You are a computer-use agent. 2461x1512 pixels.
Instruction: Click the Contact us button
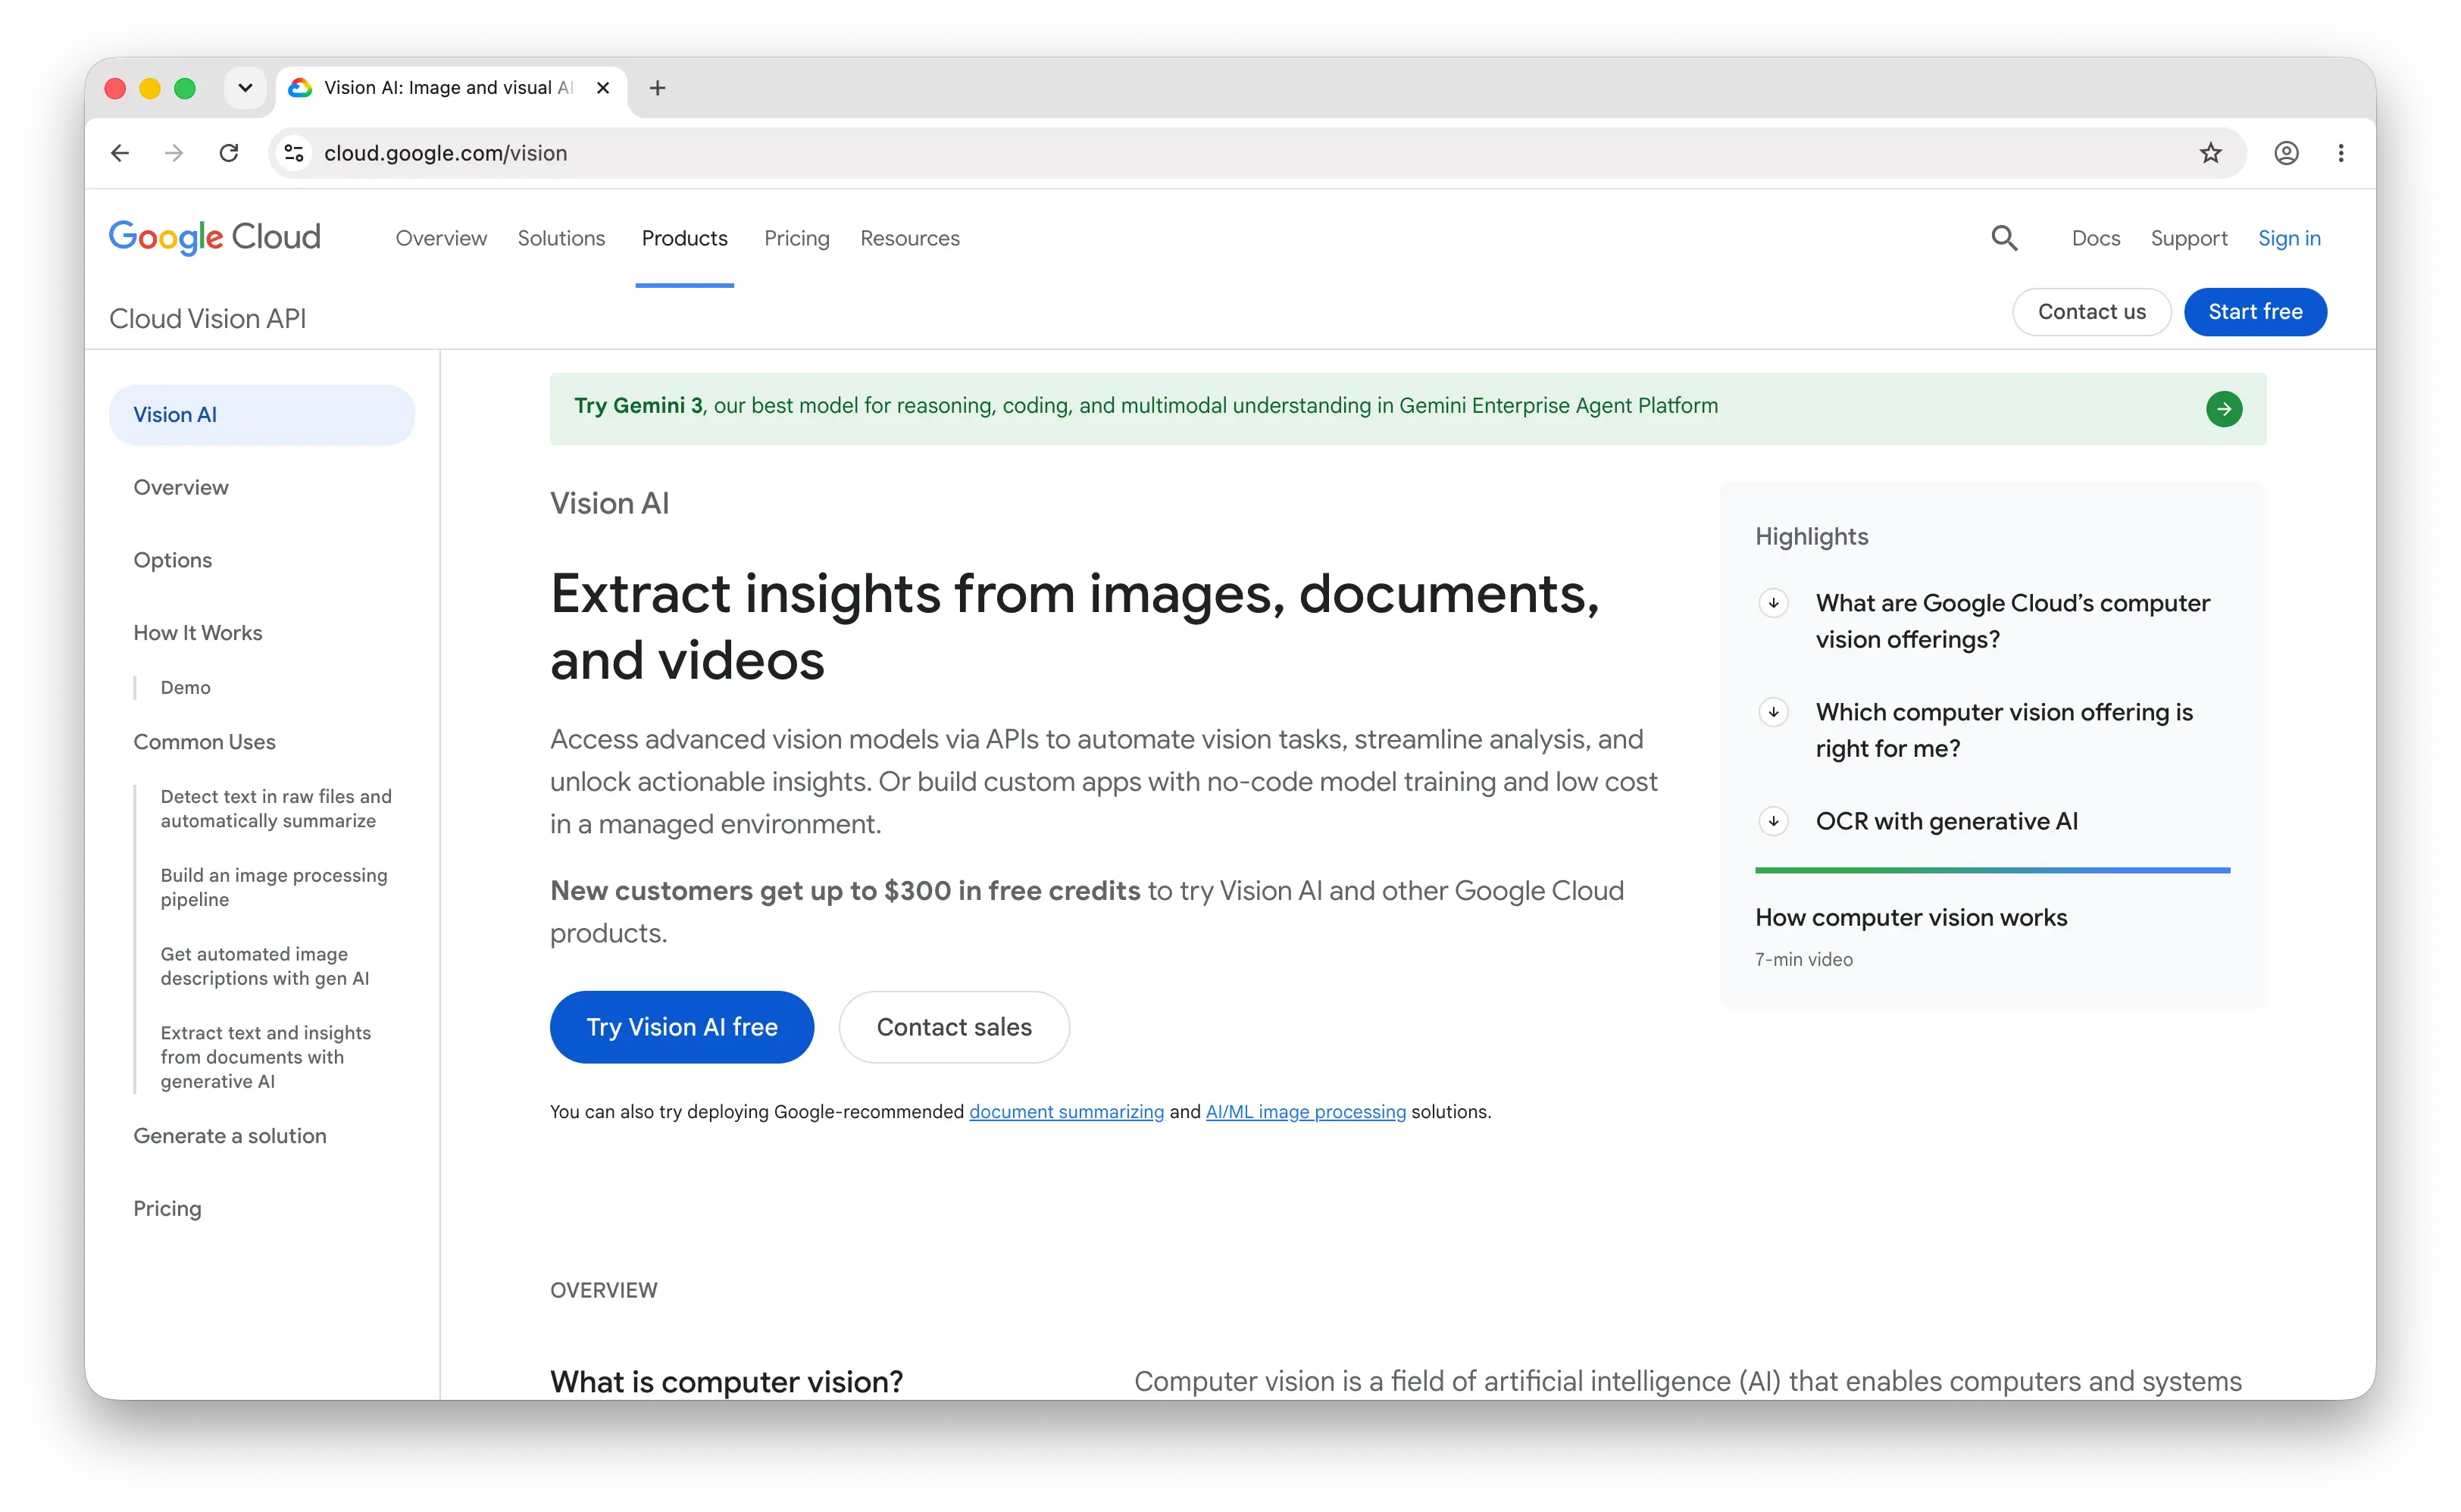pos(2091,312)
